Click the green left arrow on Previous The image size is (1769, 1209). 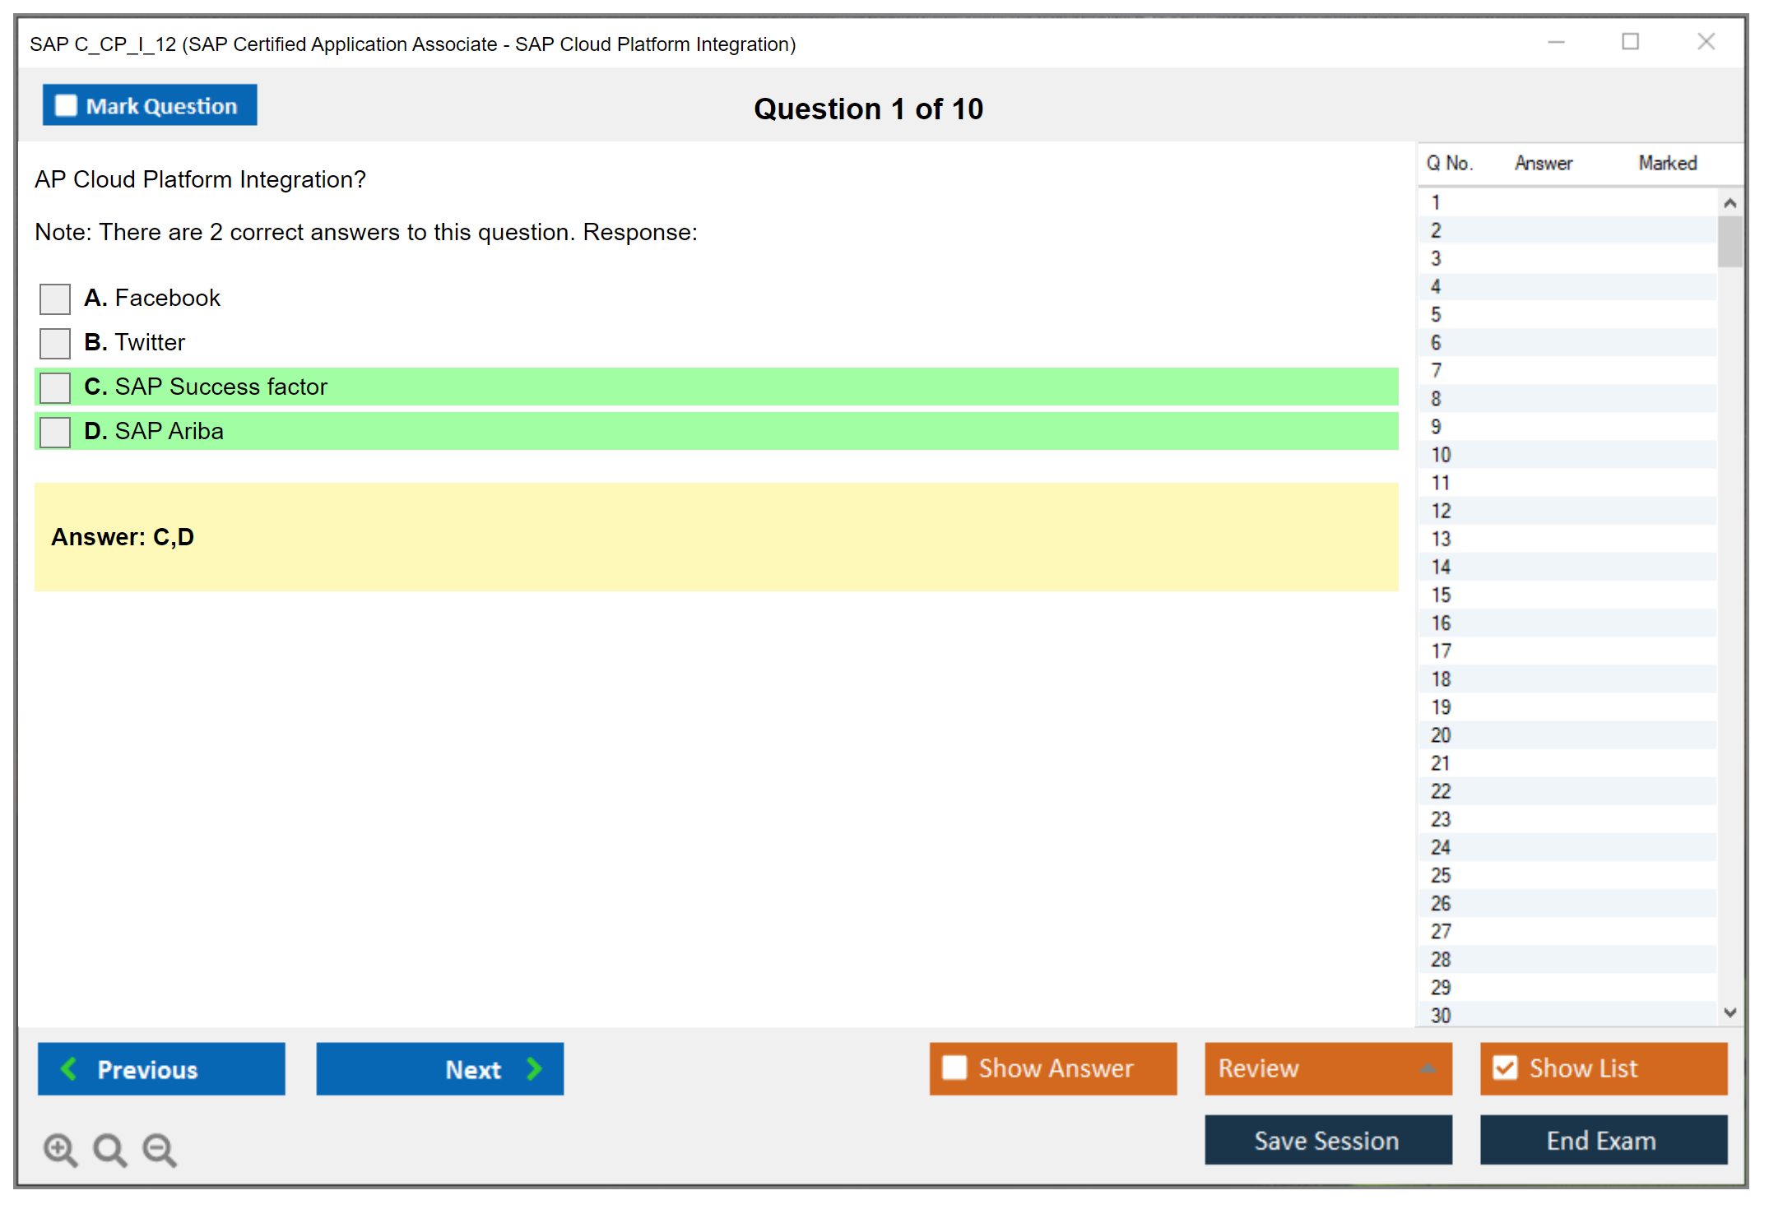pos(69,1068)
